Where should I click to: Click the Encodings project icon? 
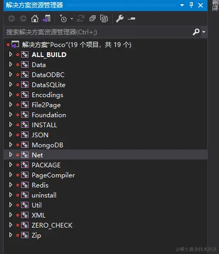tap(25, 95)
